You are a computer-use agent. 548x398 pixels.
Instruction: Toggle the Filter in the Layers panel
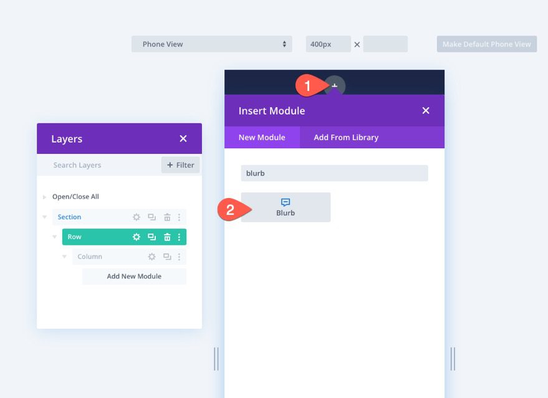180,165
